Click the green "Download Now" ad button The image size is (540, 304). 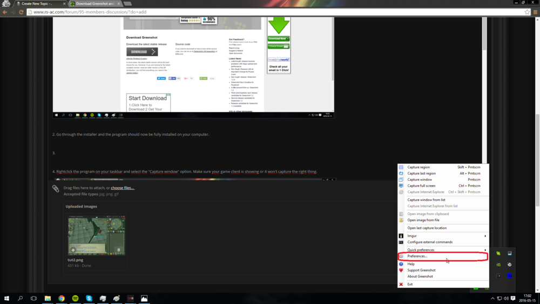[279, 38]
